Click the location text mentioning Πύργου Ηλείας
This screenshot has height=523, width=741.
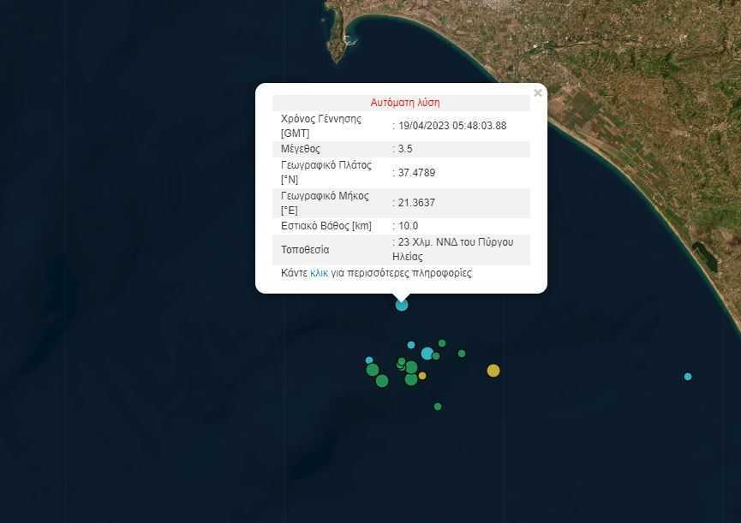(455, 249)
